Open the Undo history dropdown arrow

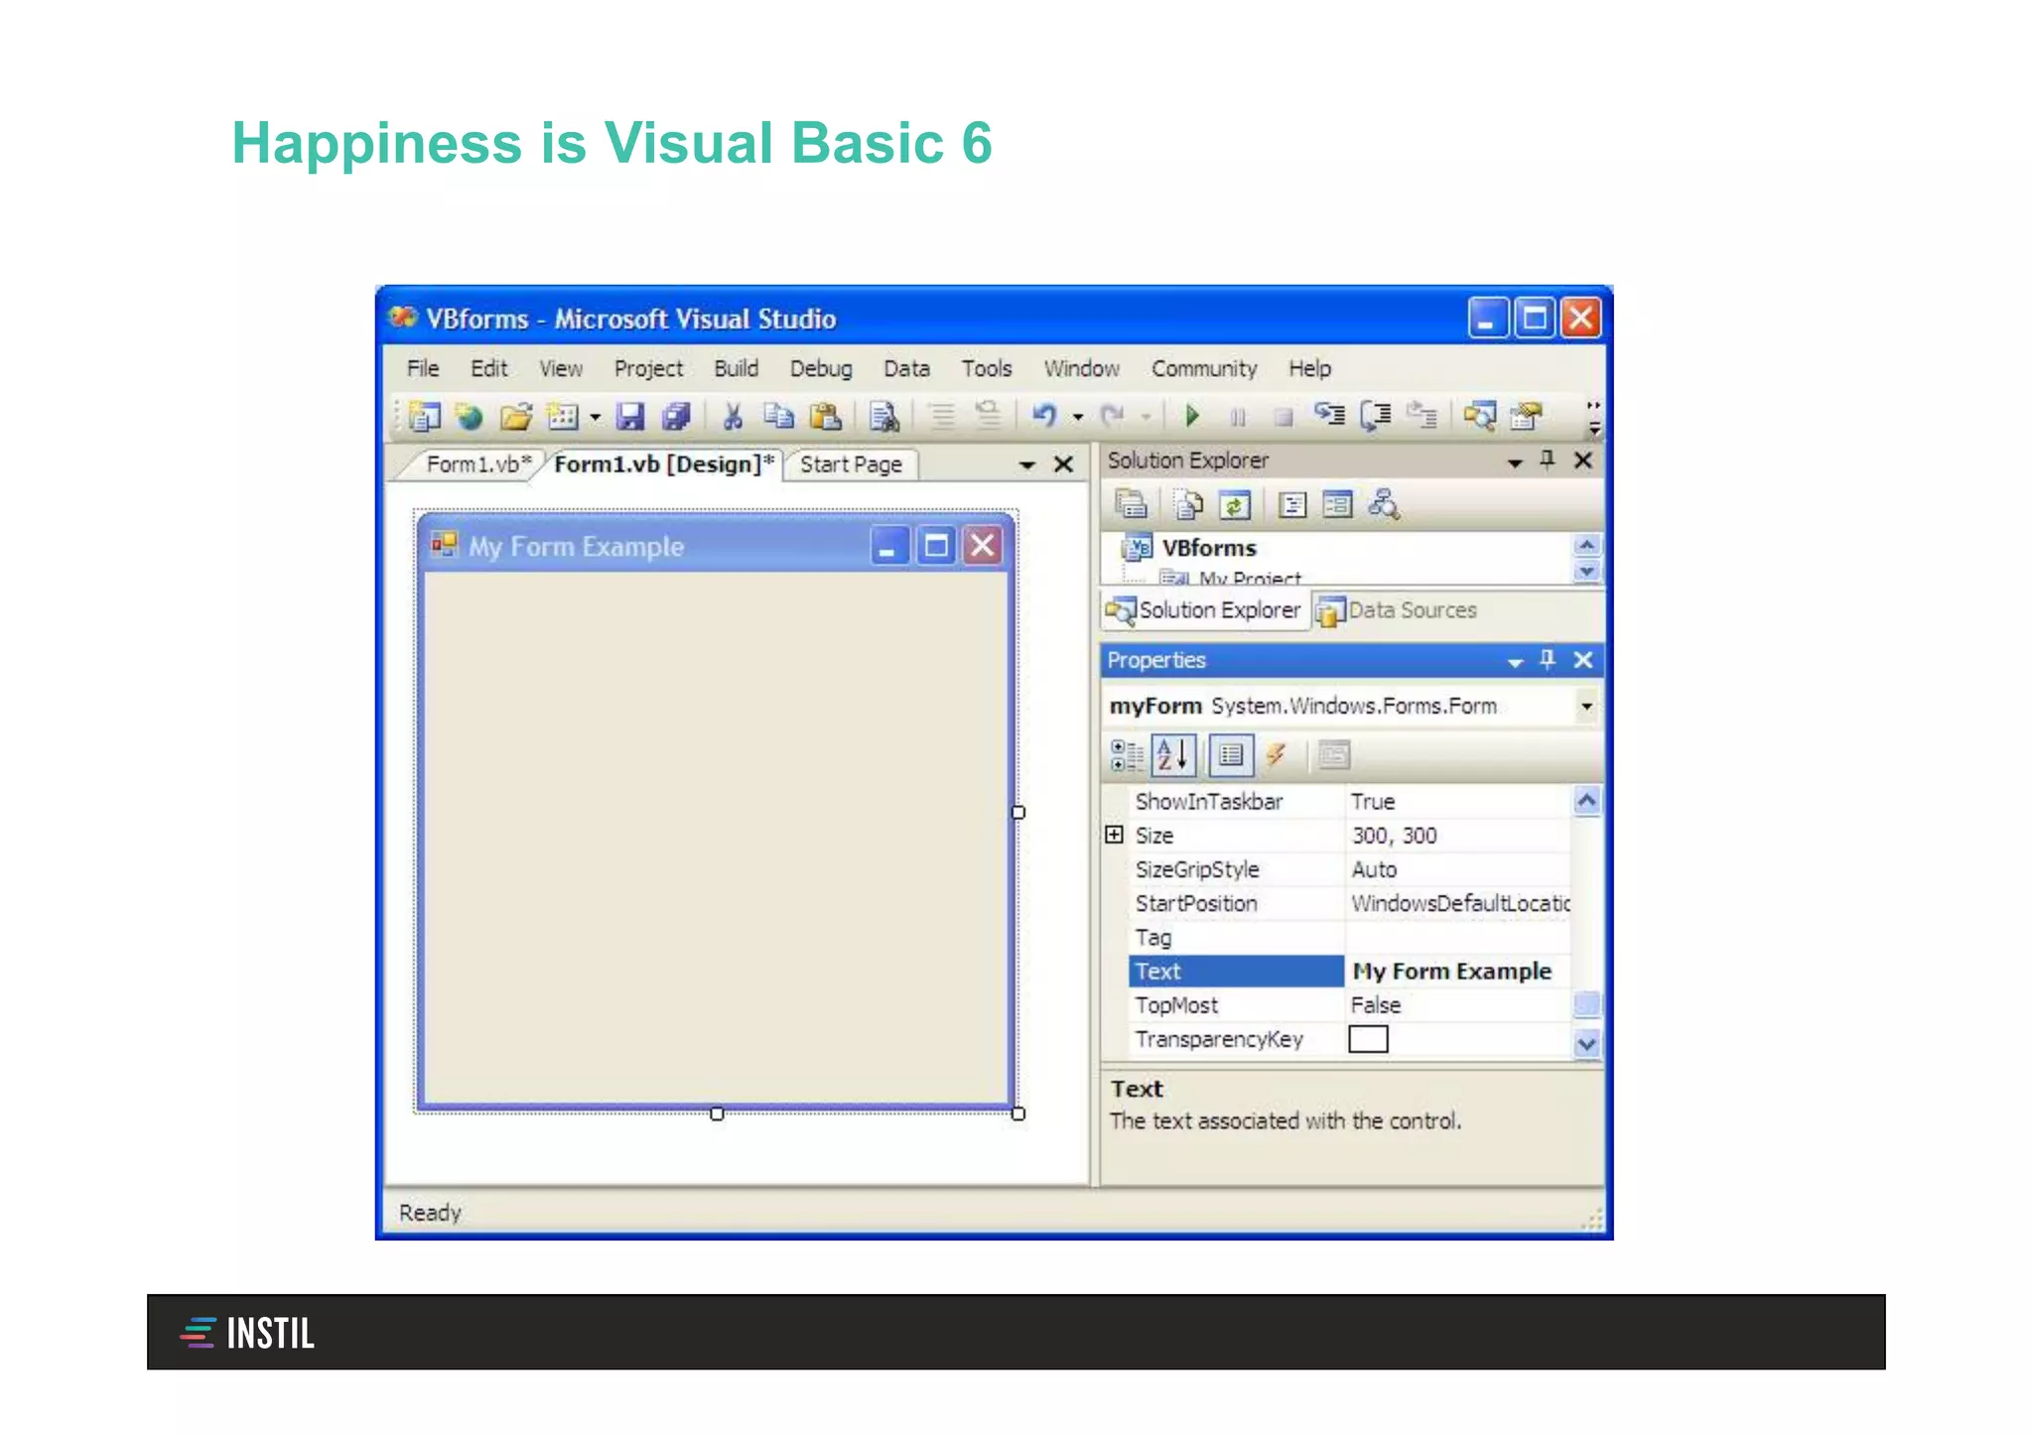point(1078,417)
